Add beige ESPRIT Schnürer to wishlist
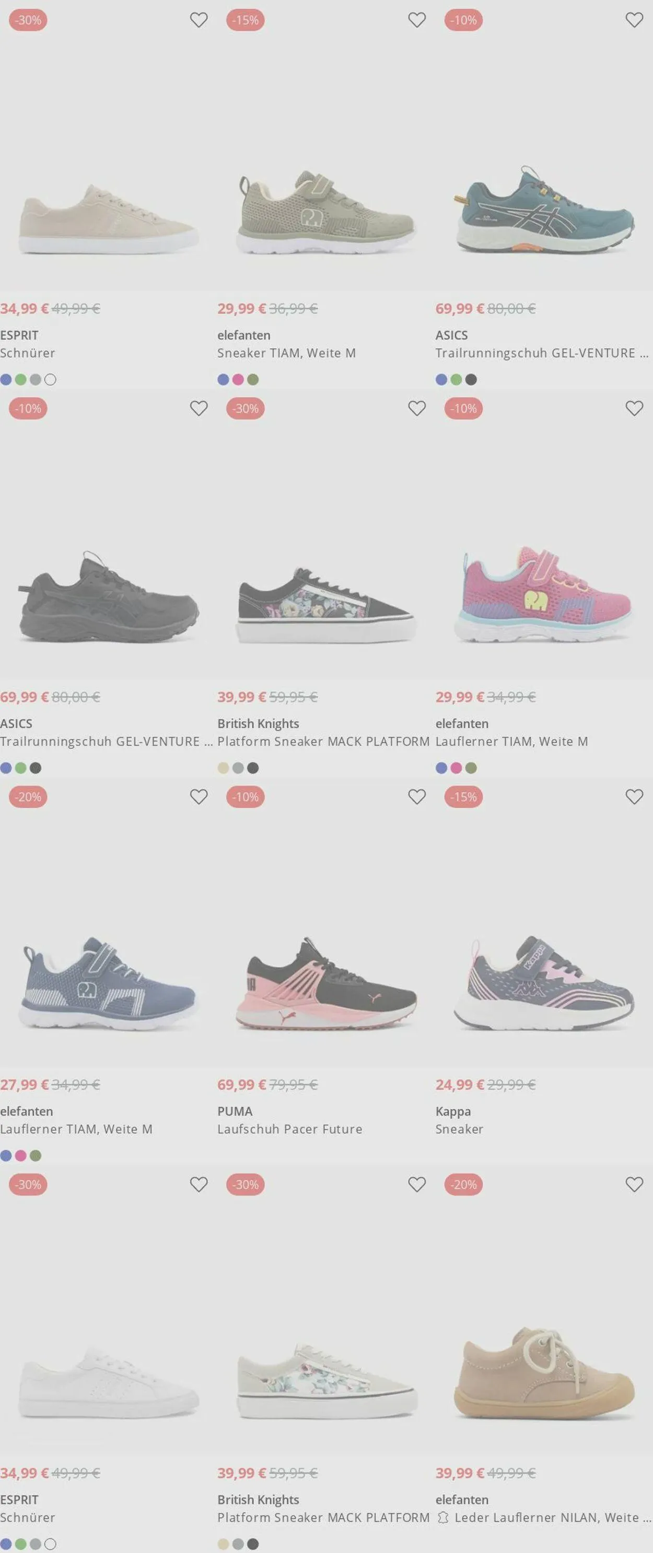The image size is (653, 1553). (199, 20)
